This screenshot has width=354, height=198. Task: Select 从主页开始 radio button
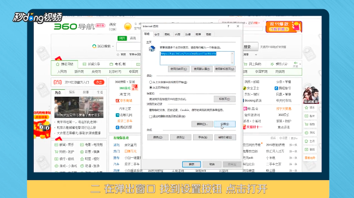click(151, 88)
